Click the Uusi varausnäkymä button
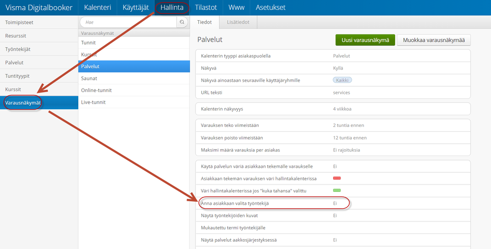 (365, 40)
